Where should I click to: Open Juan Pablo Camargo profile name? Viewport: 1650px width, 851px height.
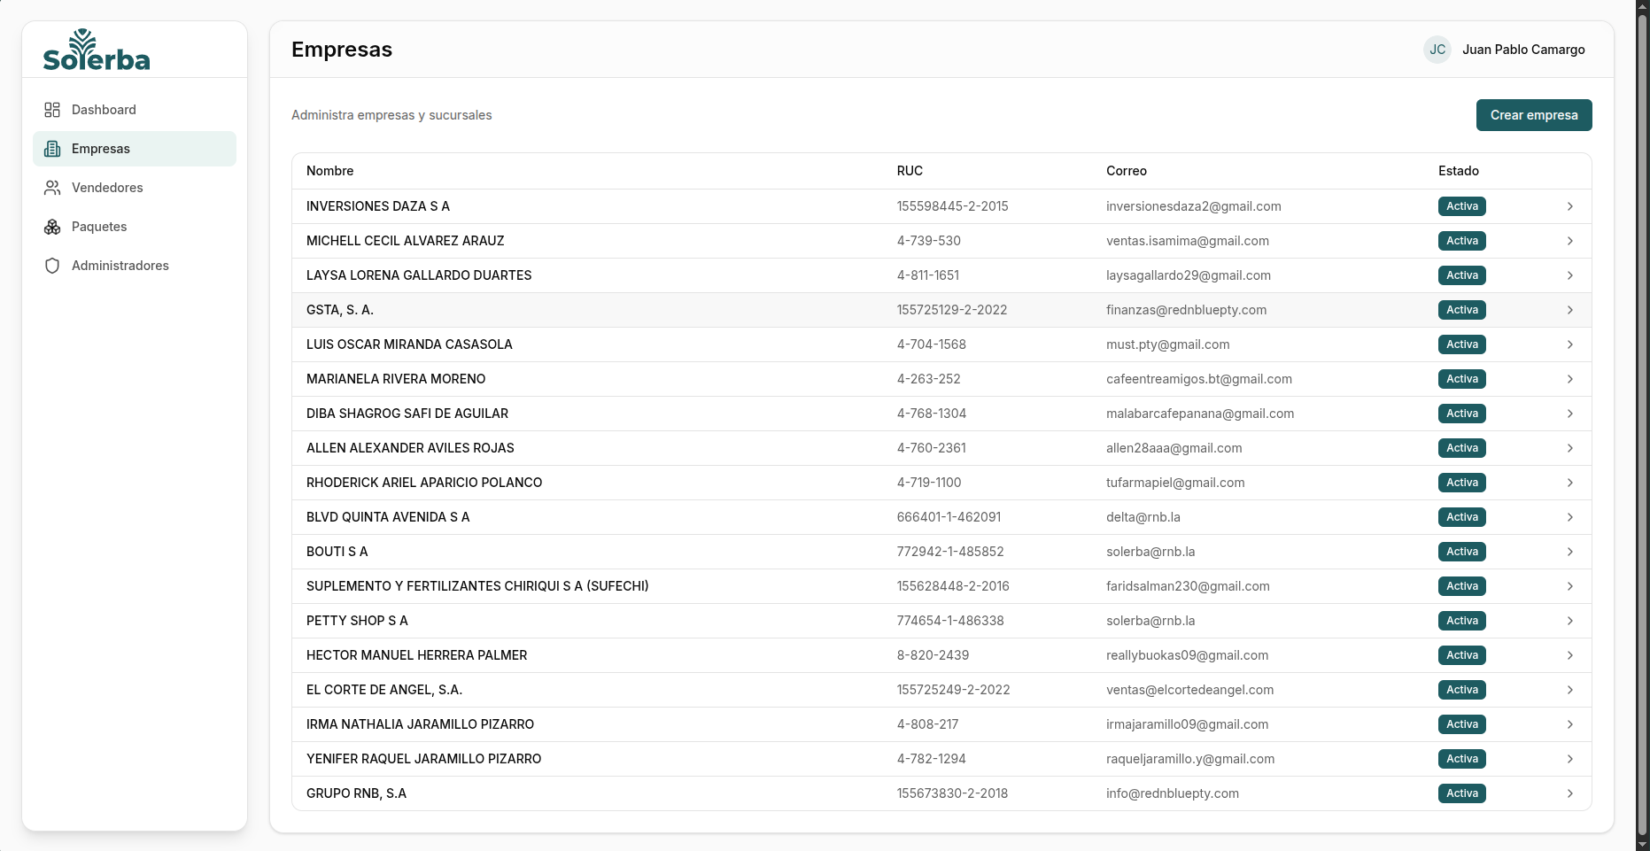tap(1523, 50)
